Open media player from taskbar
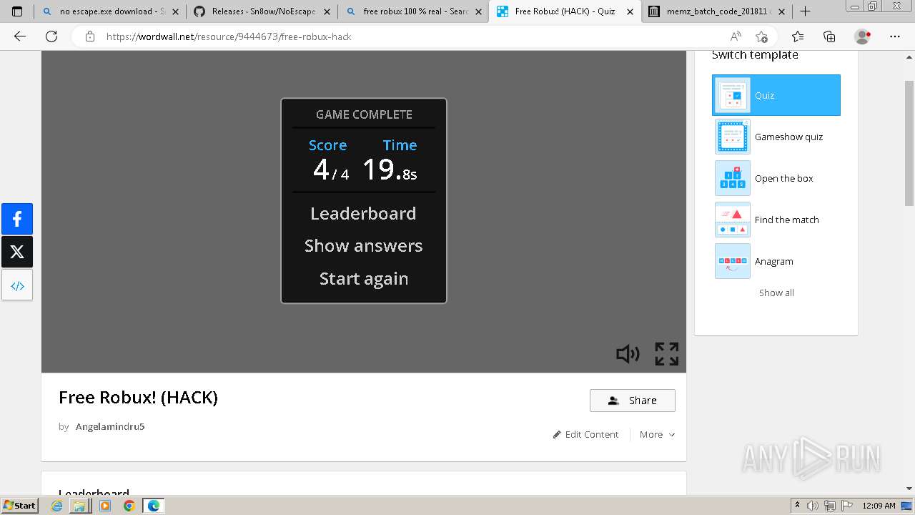 tap(105, 506)
